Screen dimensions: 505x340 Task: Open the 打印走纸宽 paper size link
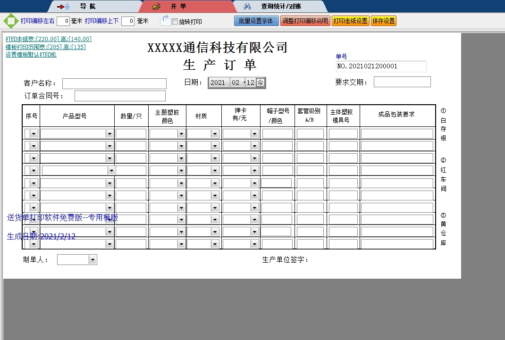(x=49, y=39)
